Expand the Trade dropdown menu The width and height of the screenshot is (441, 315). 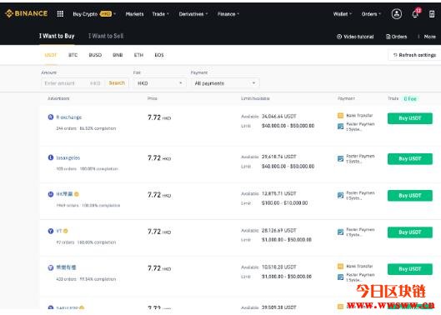(161, 14)
